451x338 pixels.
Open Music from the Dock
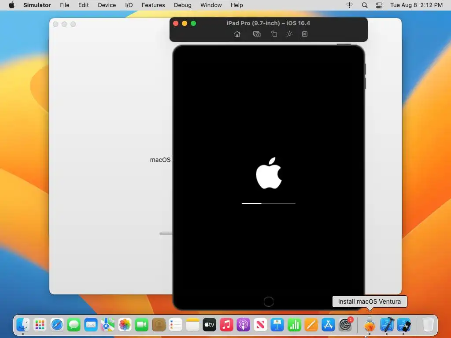click(226, 325)
